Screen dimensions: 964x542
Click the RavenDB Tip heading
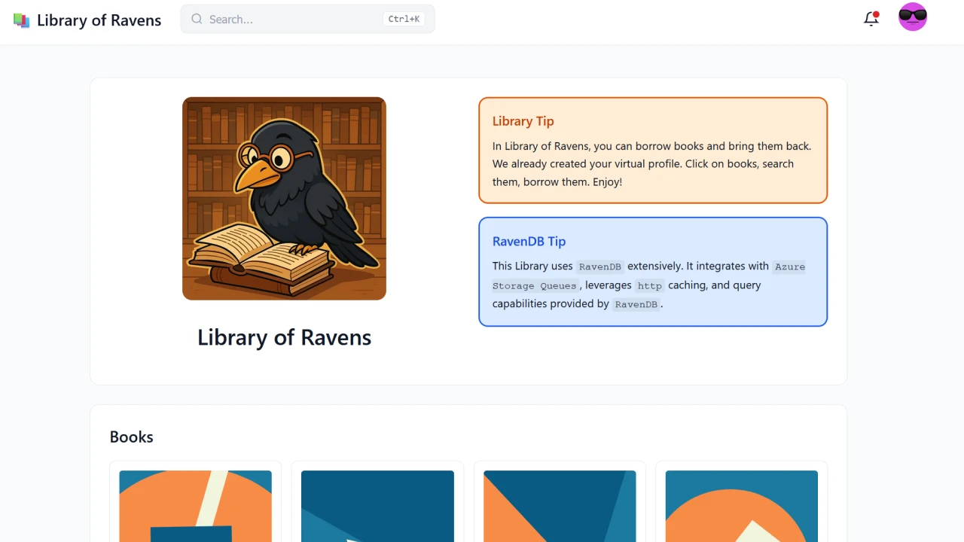pyautogui.click(x=529, y=242)
